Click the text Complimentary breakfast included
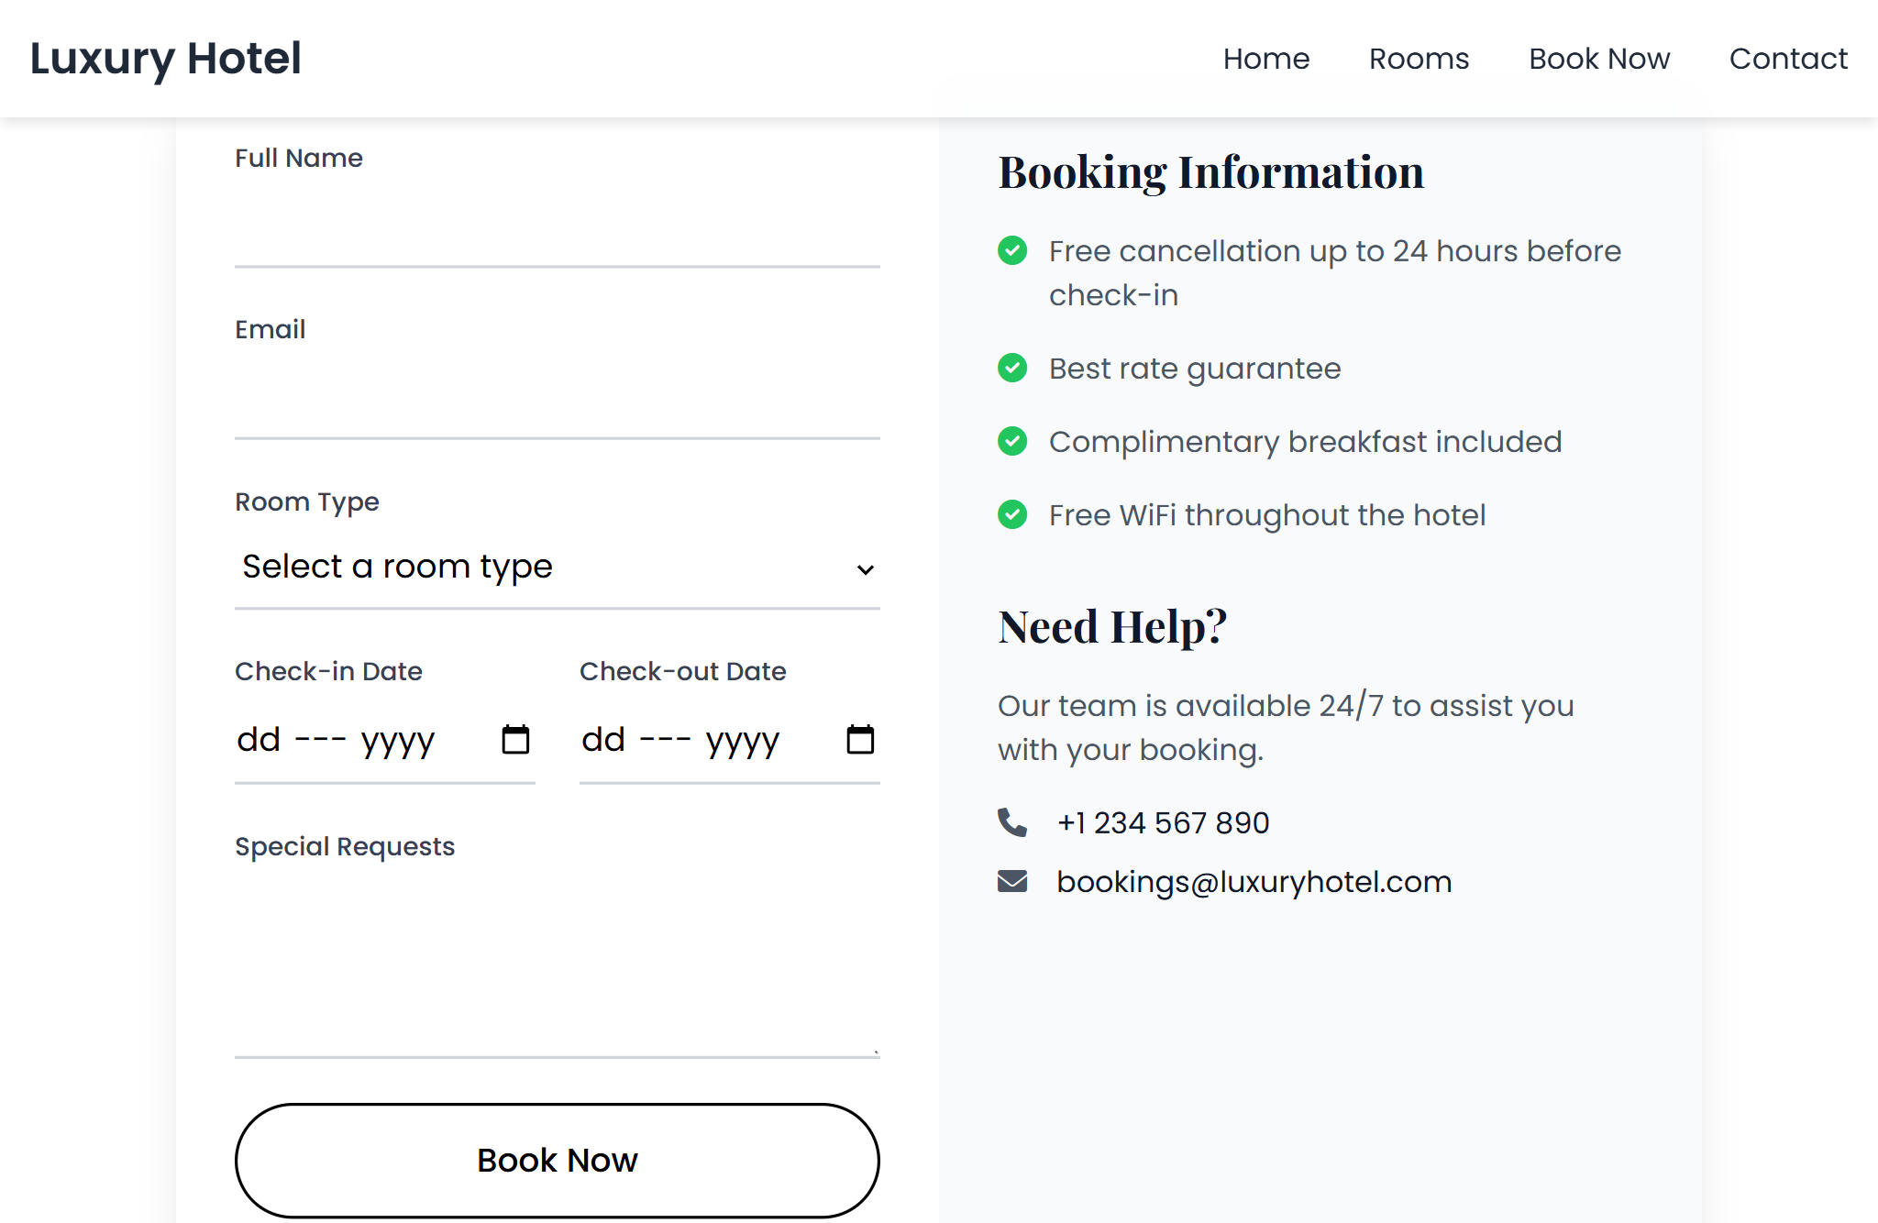 point(1305,442)
